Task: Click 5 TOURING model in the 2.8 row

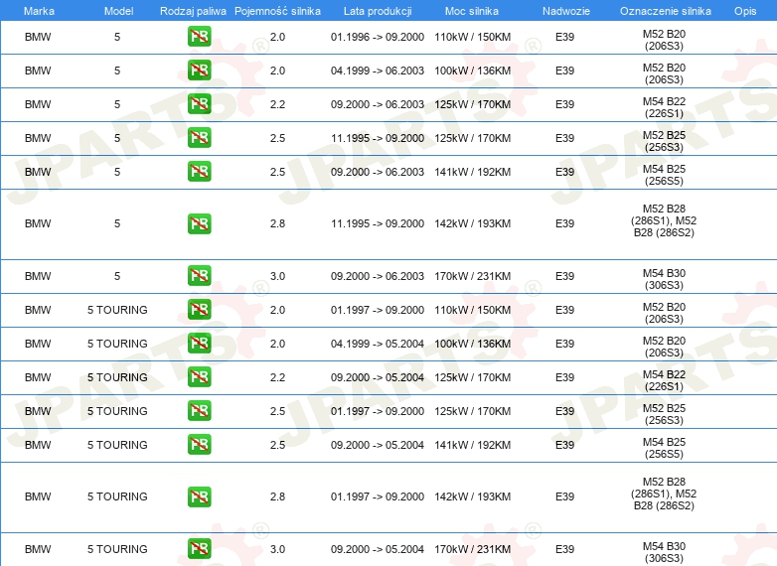Action: point(117,496)
